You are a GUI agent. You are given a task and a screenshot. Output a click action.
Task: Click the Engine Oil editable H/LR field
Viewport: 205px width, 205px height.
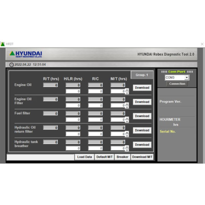click(x=73, y=91)
